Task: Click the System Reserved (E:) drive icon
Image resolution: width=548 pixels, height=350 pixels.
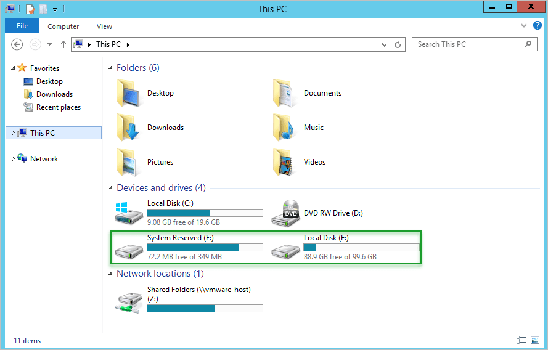Action: tap(129, 248)
